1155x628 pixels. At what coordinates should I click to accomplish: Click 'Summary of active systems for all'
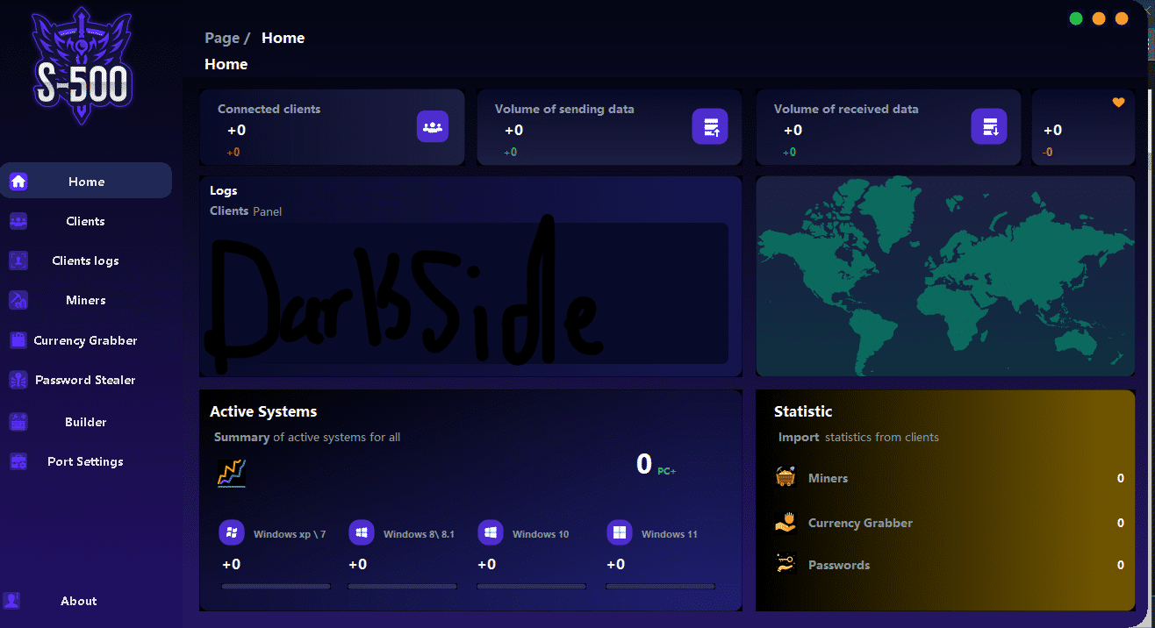[x=307, y=437]
